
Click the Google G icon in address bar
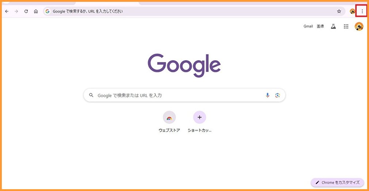pyautogui.click(x=47, y=11)
